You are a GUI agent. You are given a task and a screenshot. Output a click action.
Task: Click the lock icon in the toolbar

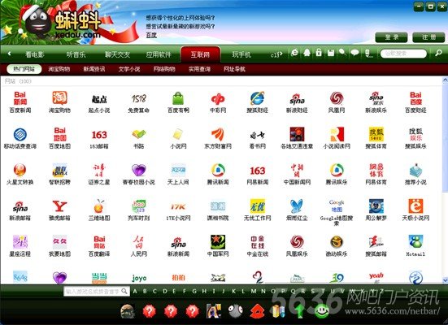319,53
